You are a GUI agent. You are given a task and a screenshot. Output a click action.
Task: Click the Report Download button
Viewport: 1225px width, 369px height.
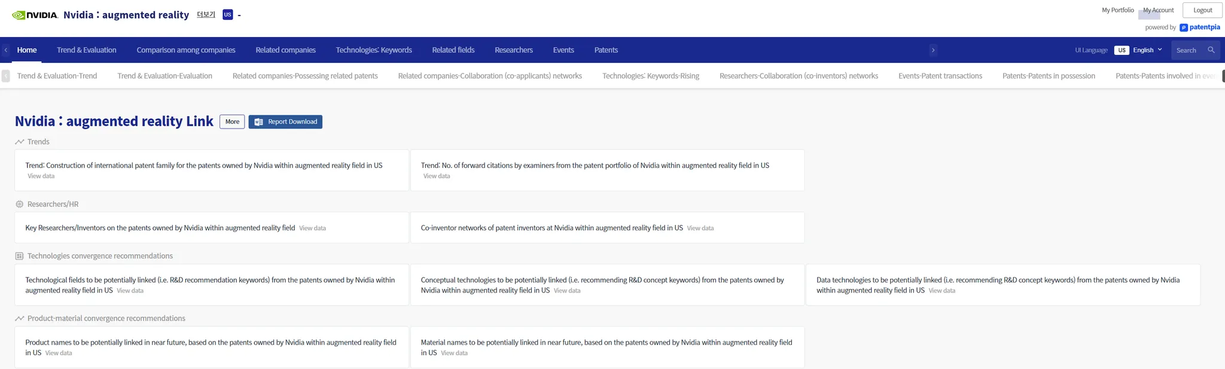tap(285, 122)
